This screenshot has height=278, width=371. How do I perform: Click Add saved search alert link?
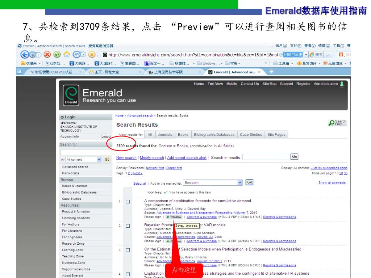click(187, 158)
